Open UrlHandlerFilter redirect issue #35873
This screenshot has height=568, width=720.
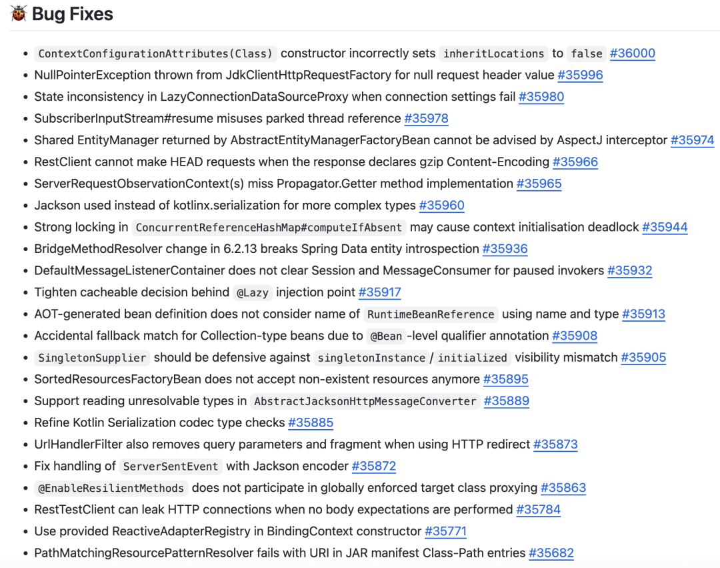(555, 444)
